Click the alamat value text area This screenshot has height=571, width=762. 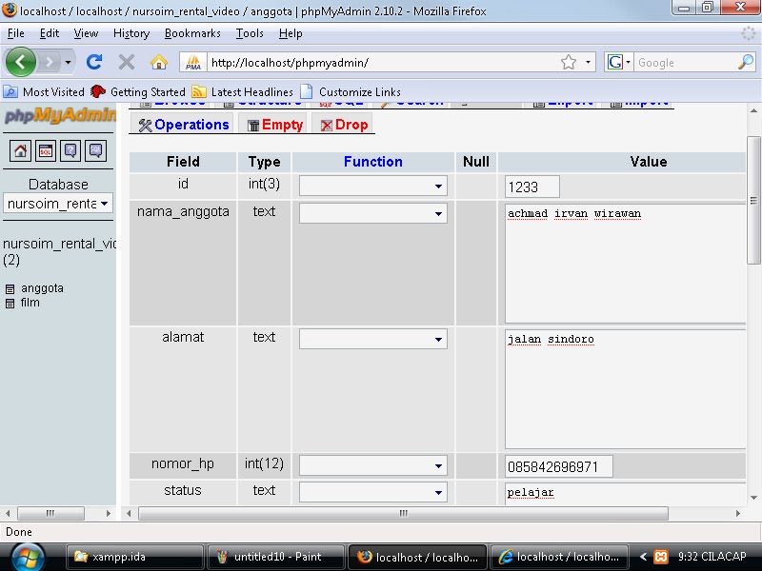tap(625, 389)
